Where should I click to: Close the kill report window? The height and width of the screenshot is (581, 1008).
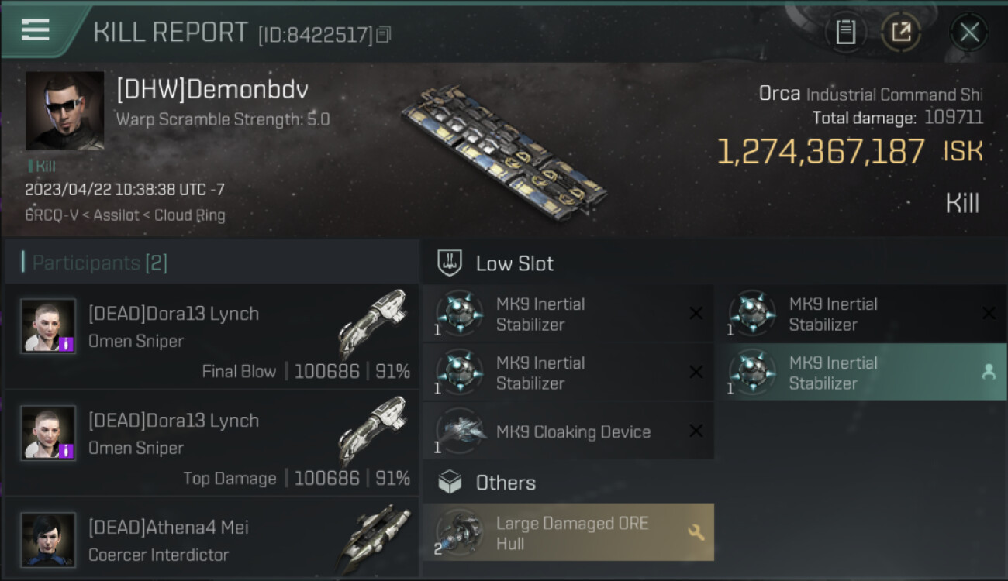click(x=968, y=32)
